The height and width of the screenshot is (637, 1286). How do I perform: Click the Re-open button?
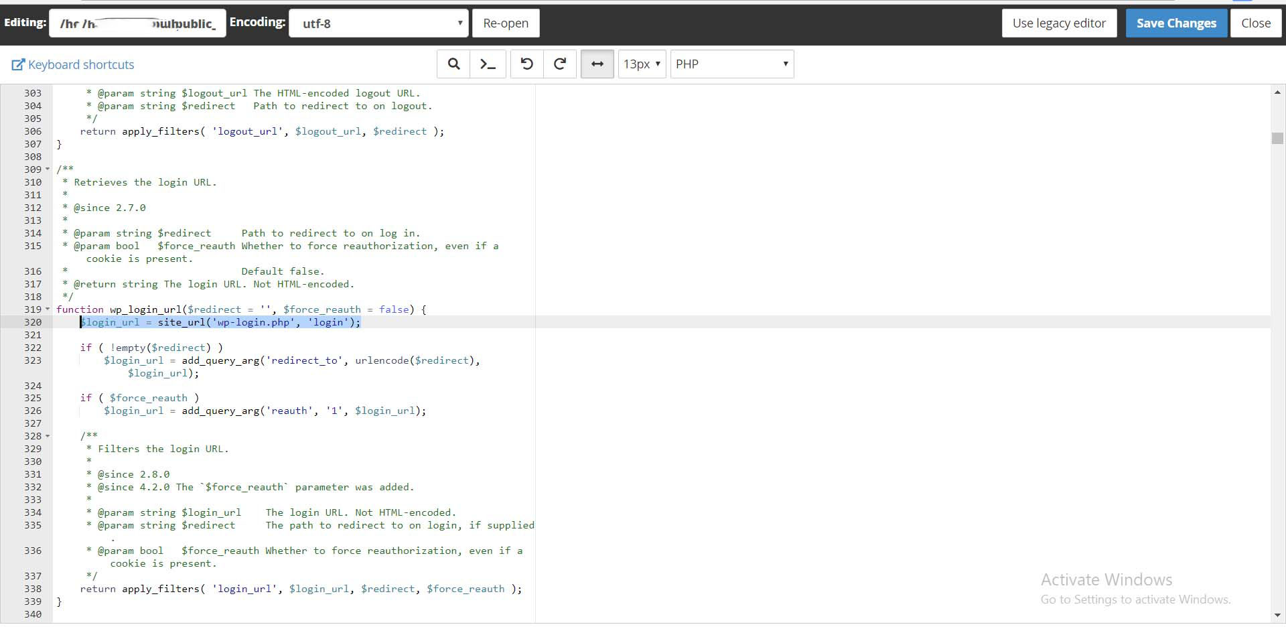(x=506, y=23)
